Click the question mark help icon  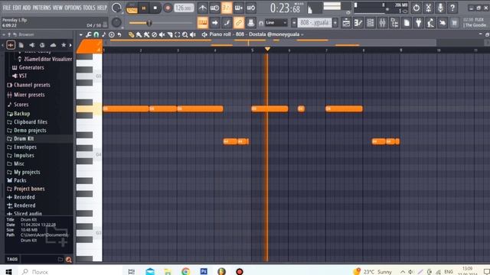[452, 8]
